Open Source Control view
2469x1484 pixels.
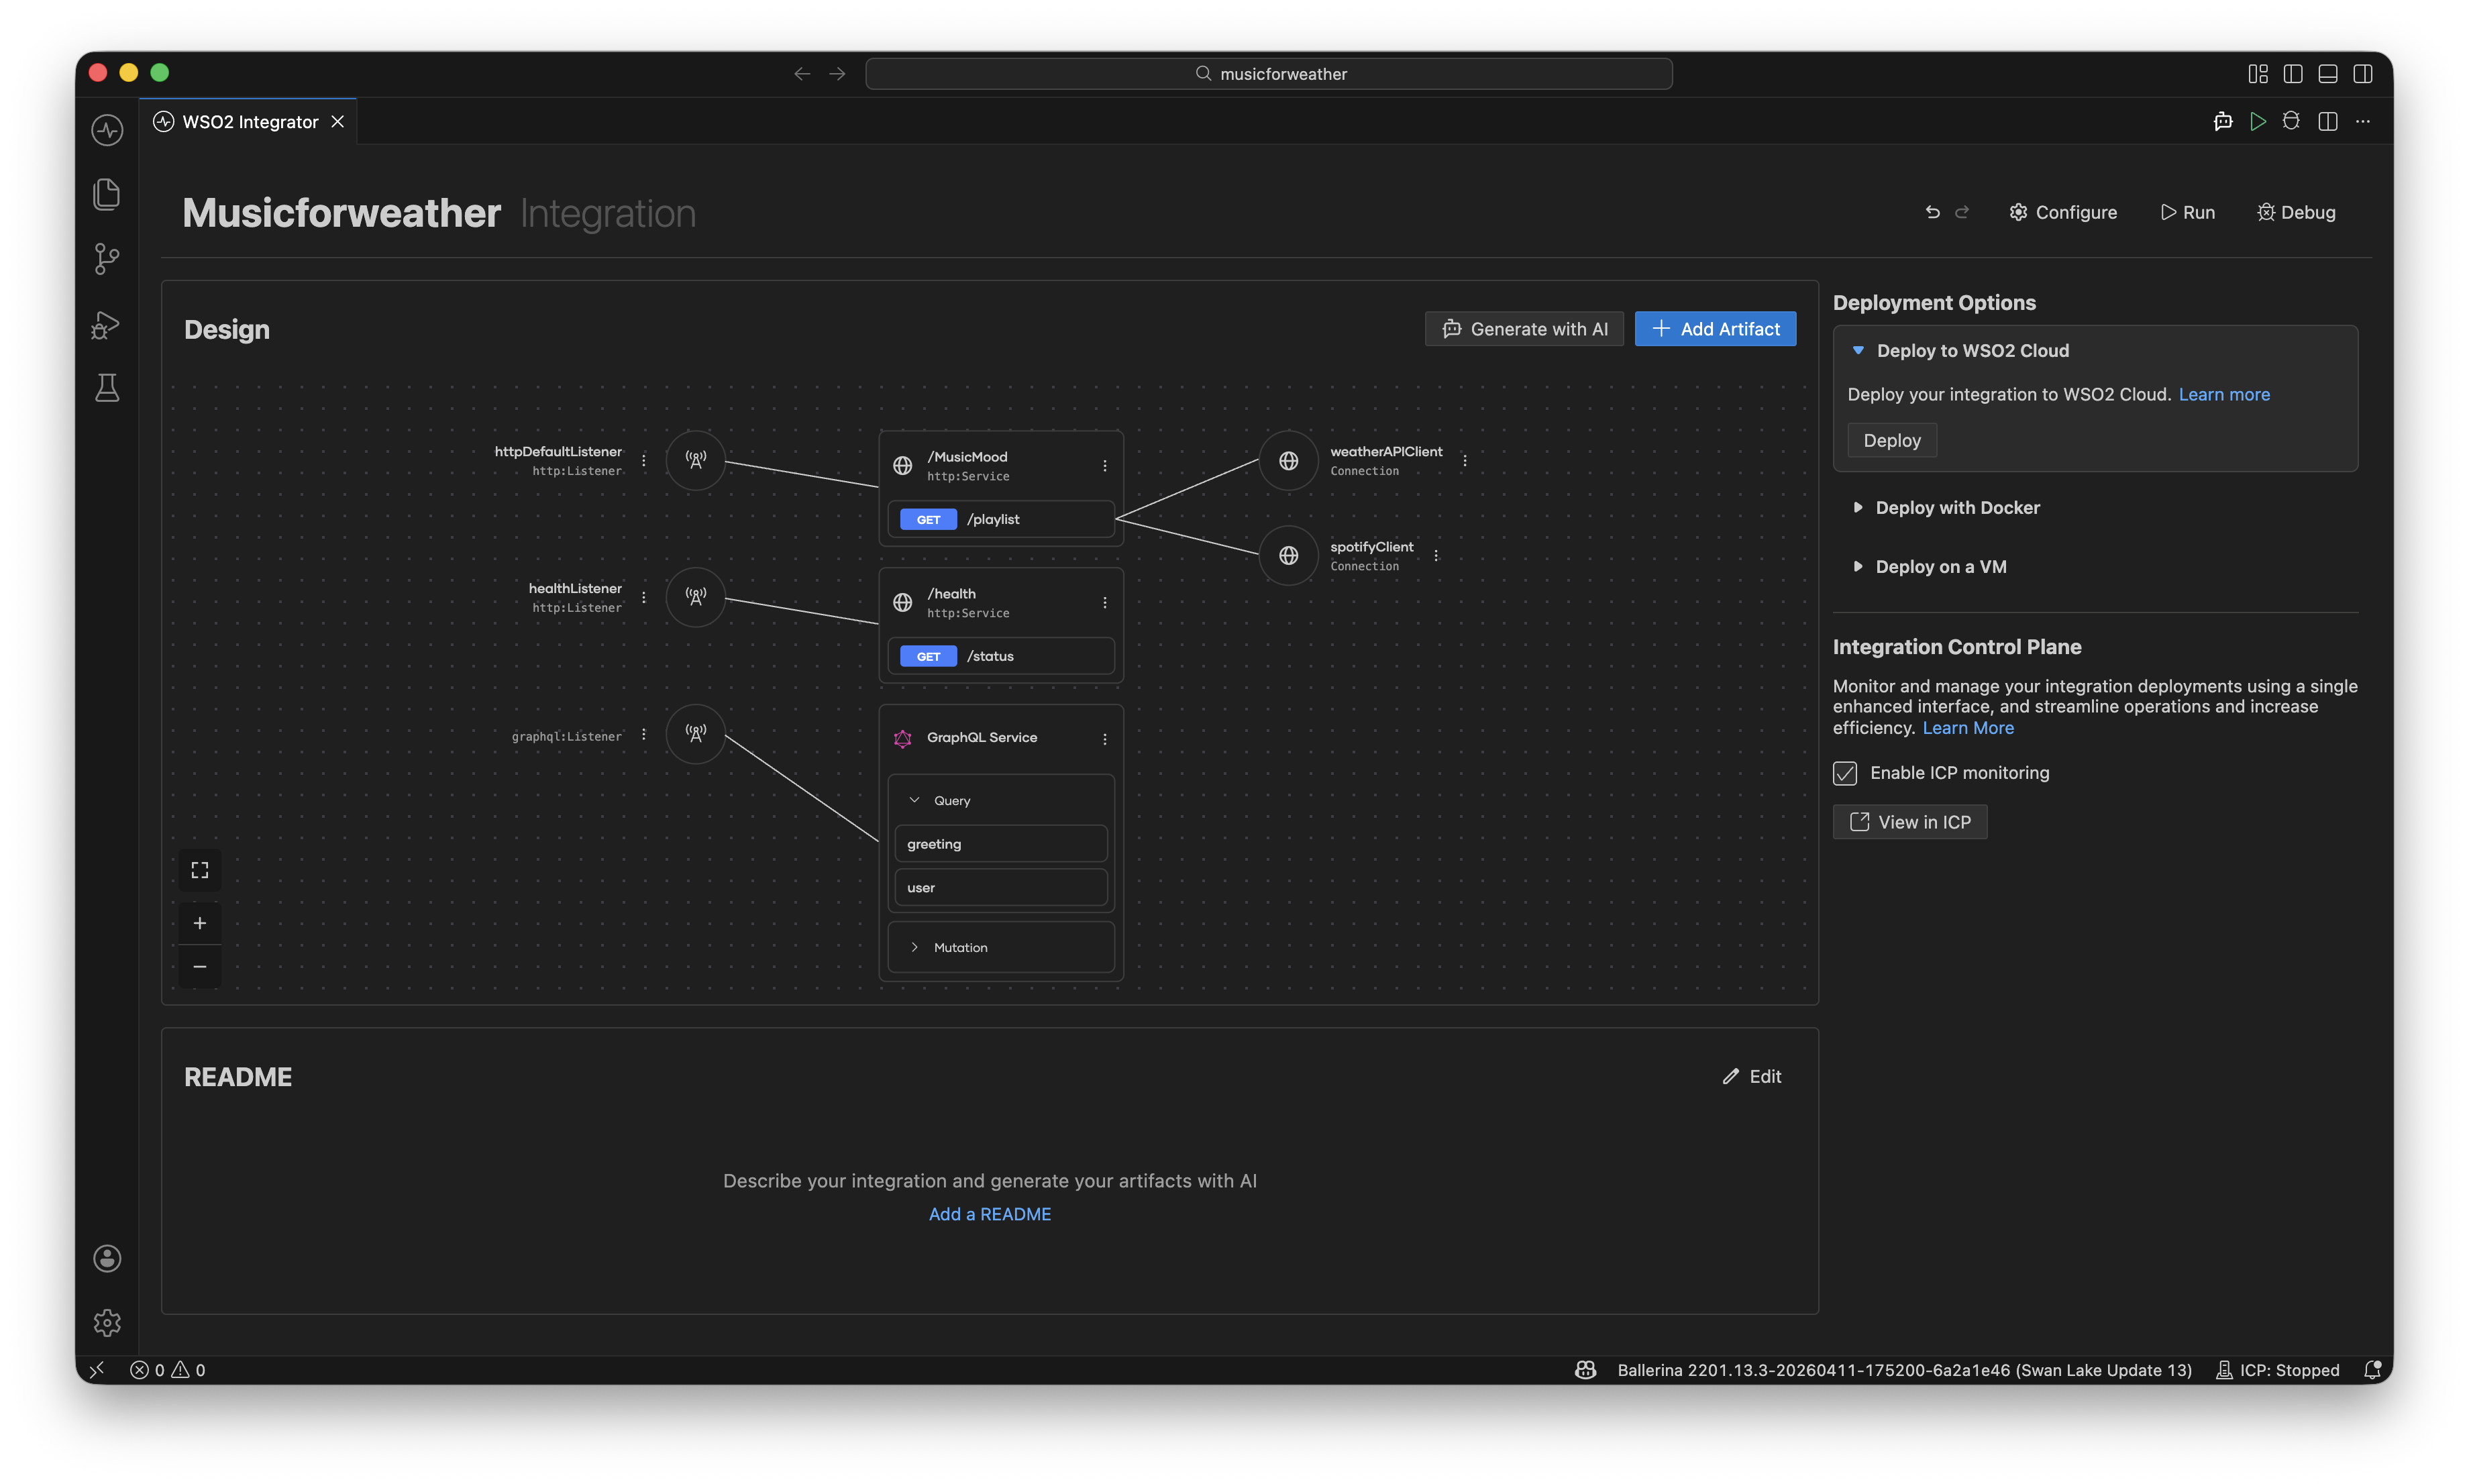pos(107,259)
